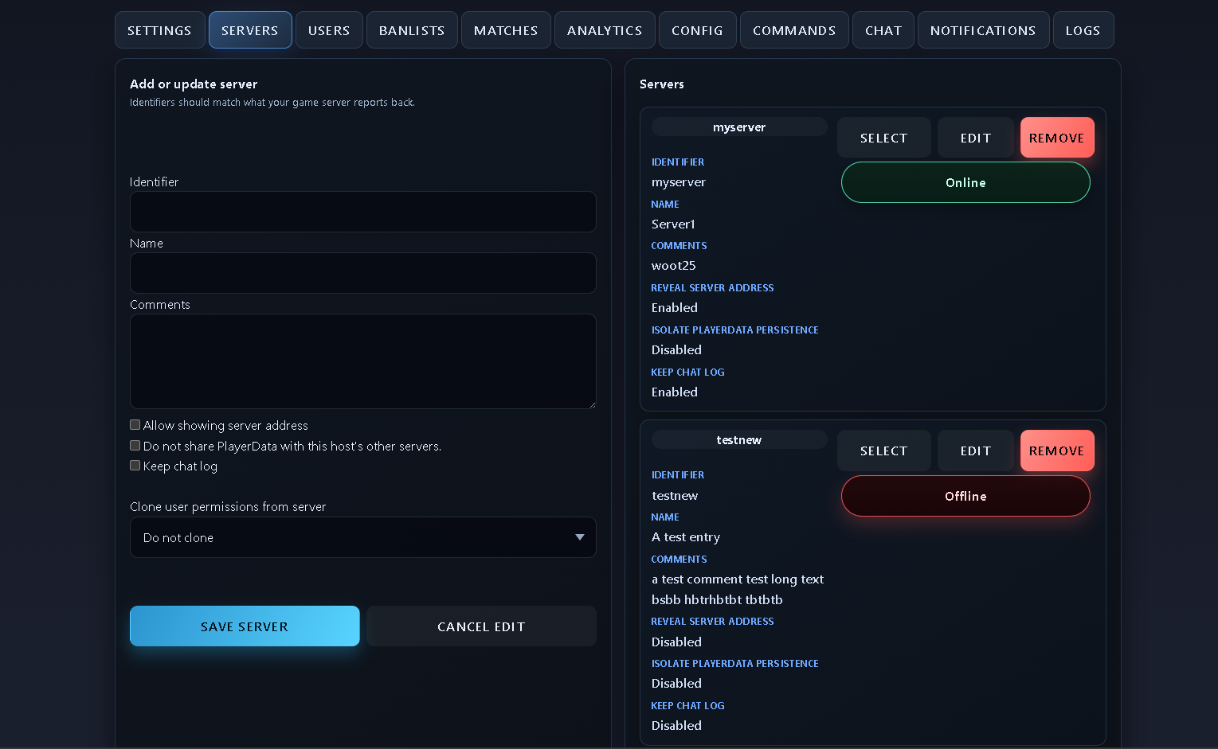Viewport: 1218px width, 749px height.
Task: Open the MATCHES tab
Action: click(x=506, y=29)
